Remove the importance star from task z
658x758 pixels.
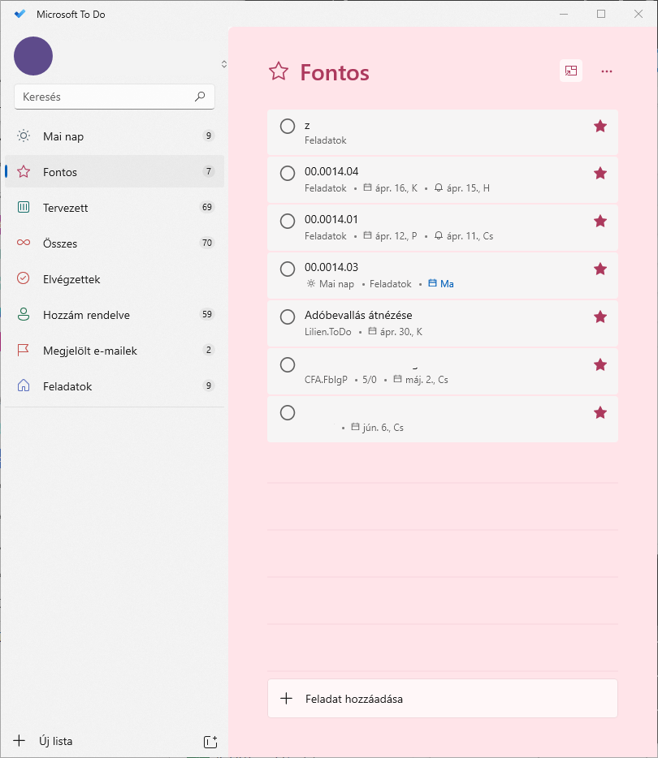[600, 126]
